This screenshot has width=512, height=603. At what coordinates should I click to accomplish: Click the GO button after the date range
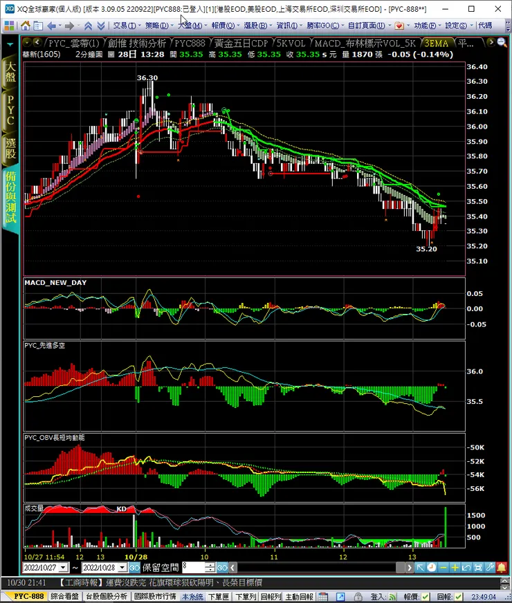[x=134, y=567]
